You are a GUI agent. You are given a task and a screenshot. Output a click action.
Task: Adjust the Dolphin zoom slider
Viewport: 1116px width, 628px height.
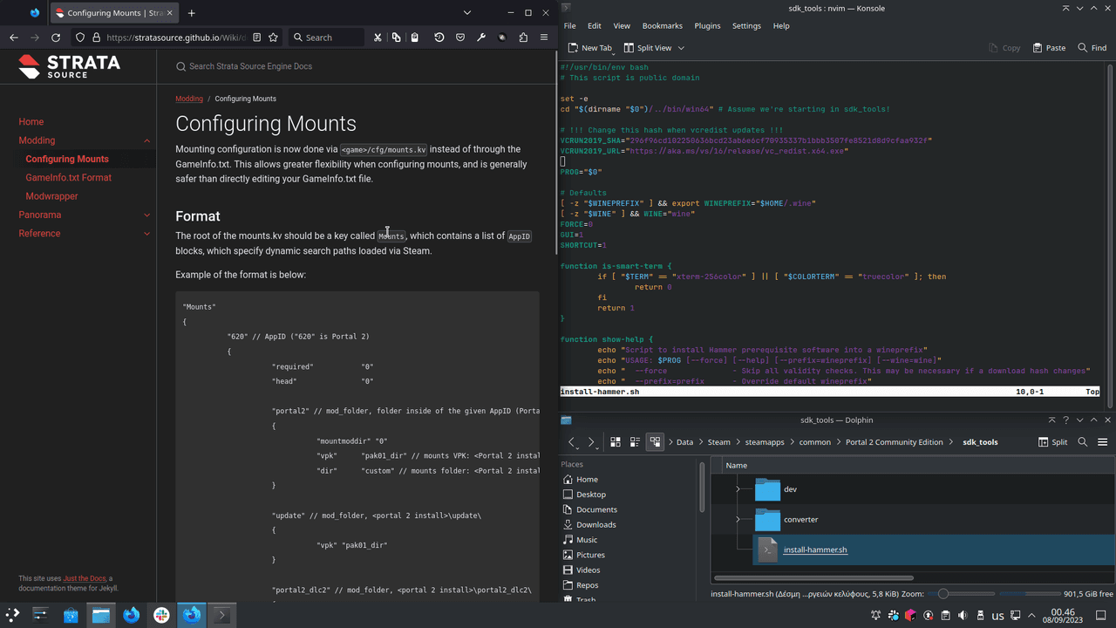[942, 594]
